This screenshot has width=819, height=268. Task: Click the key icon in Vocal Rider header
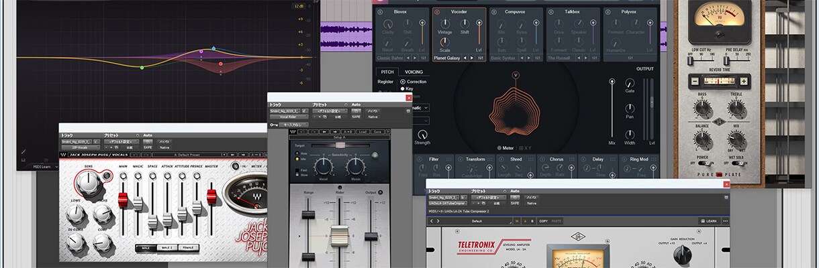[x=273, y=125]
